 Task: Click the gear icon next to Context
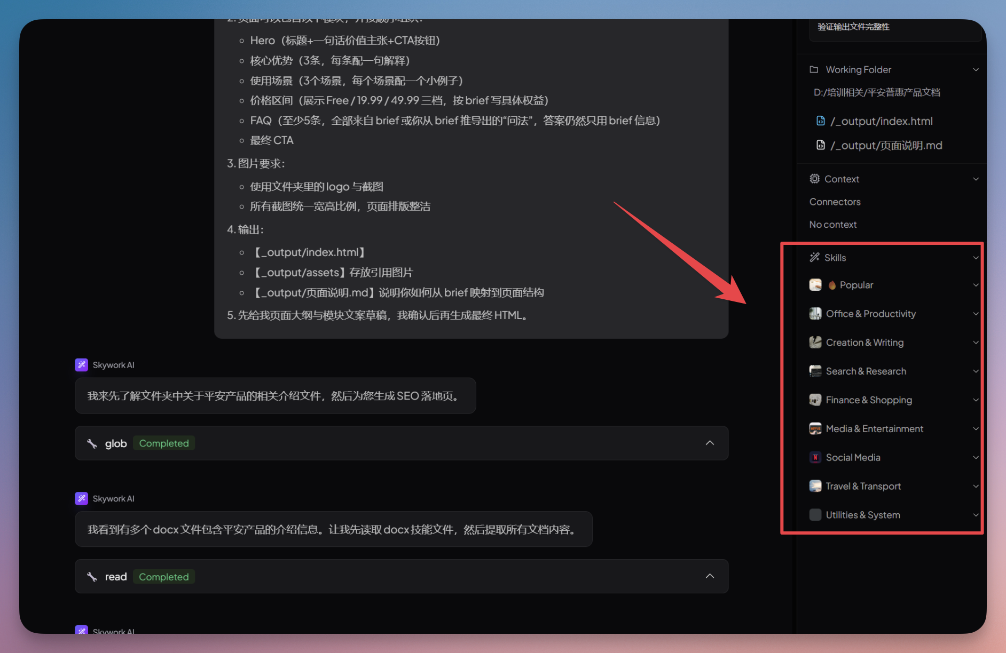(x=814, y=179)
